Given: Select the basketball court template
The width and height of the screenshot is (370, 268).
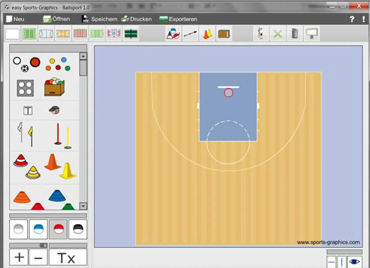Looking at the screenshot, I should click(63, 33).
